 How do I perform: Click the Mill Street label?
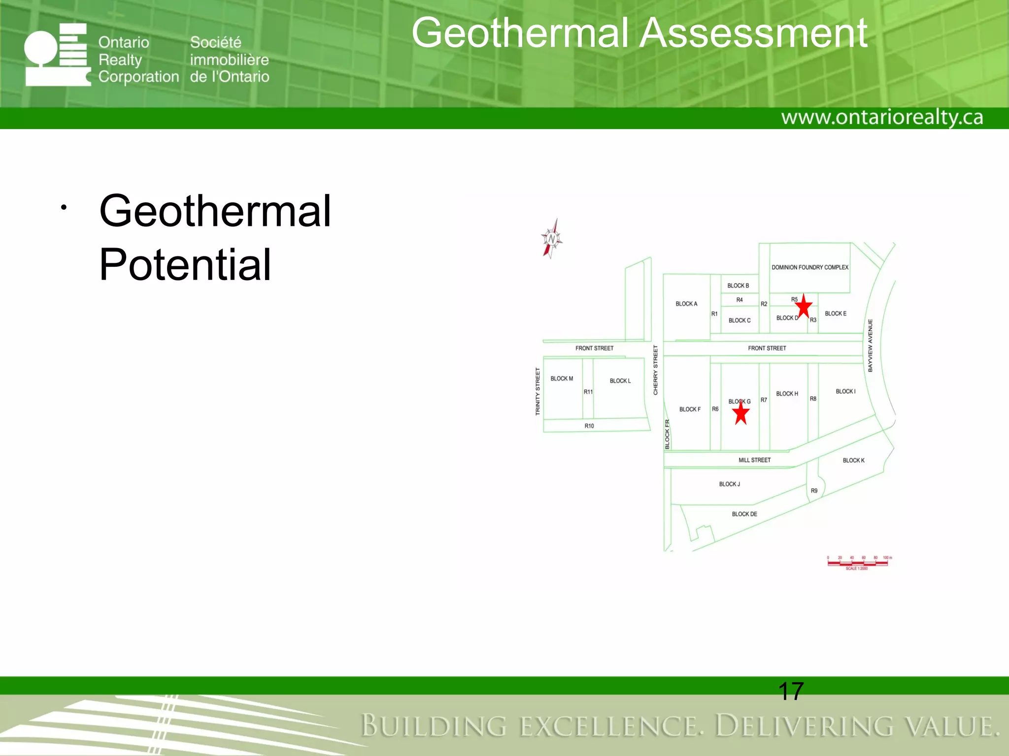(754, 460)
